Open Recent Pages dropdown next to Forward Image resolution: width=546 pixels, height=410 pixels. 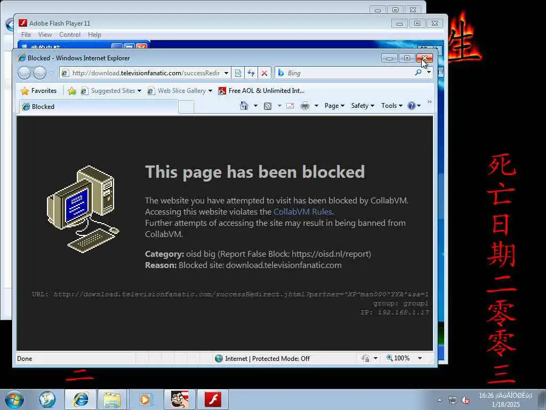51,73
